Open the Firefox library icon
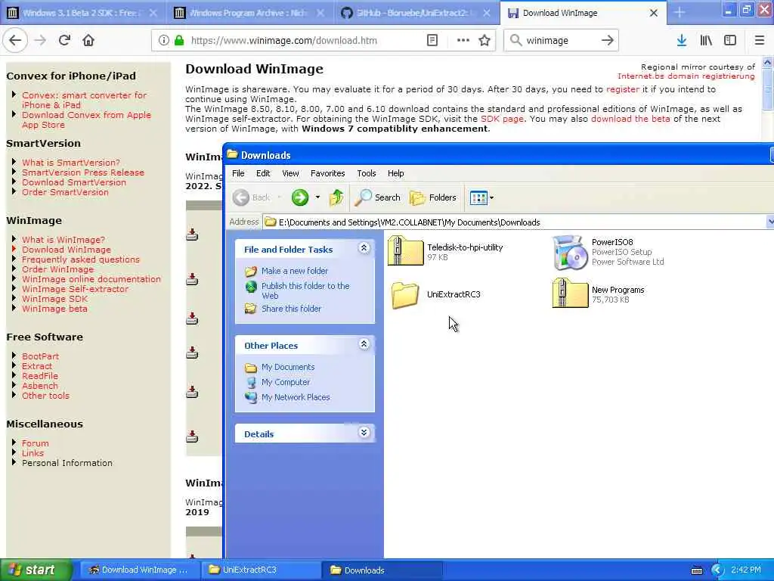774x581 pixels. tap(706, 41)
